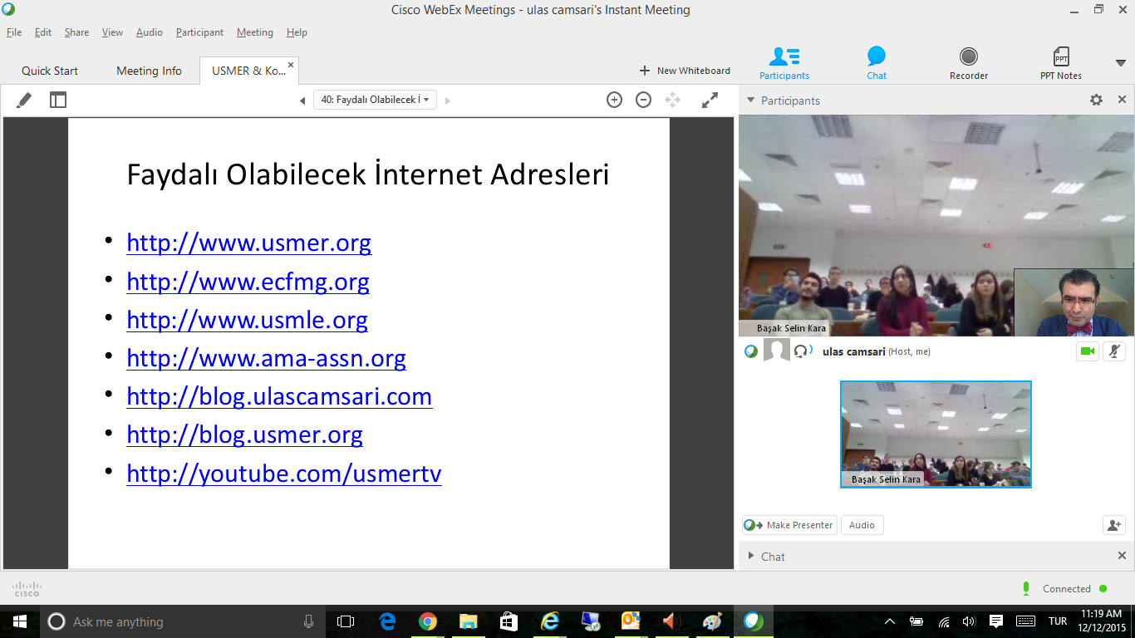
Task: Open the http://www.usmer.org link
Action: [248, 243]
